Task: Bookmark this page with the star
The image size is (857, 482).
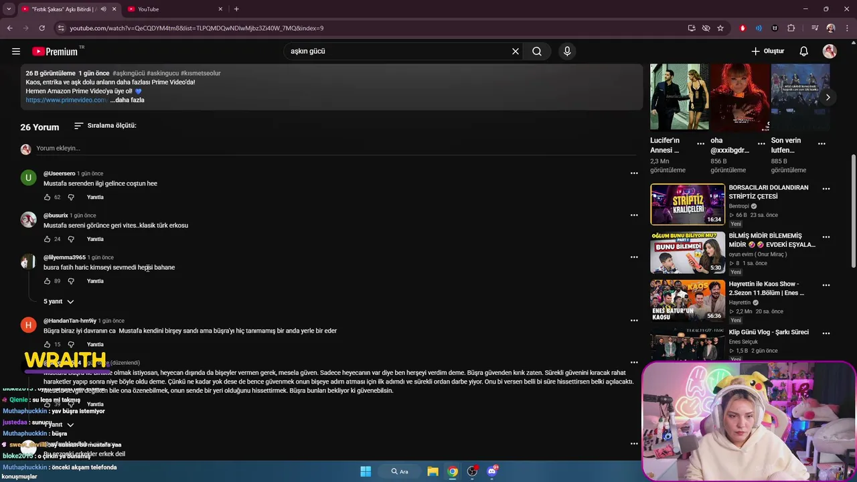Action: click(x=720, y=28)
